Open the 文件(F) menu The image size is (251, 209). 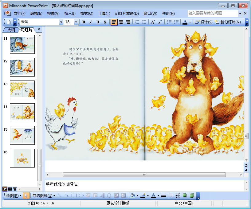coord(20,14)
